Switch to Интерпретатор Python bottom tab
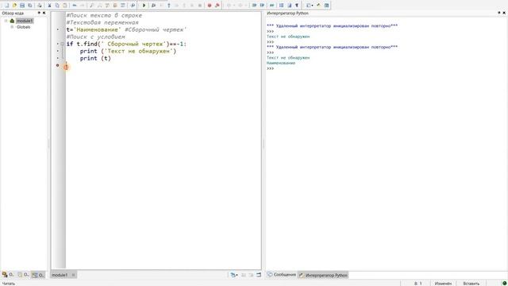Viewport: 508px width, 286px height. 323,275
